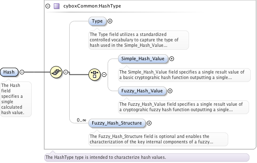The height and width of the screenshot is (163, 257).
Task: Click the Type field description annotation
Action: pos(139,40)
